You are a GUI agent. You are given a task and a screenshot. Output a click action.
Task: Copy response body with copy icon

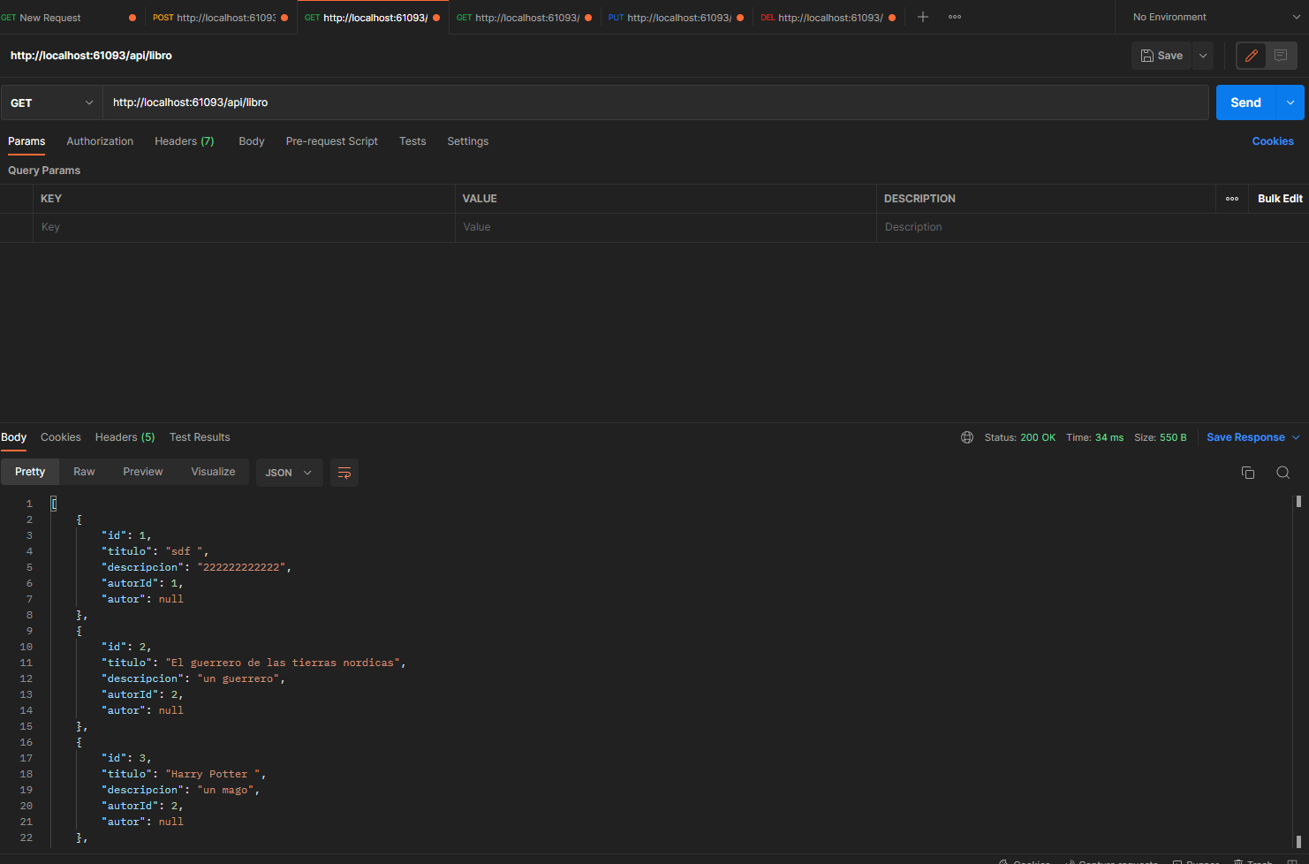(x=1248, y=473)
